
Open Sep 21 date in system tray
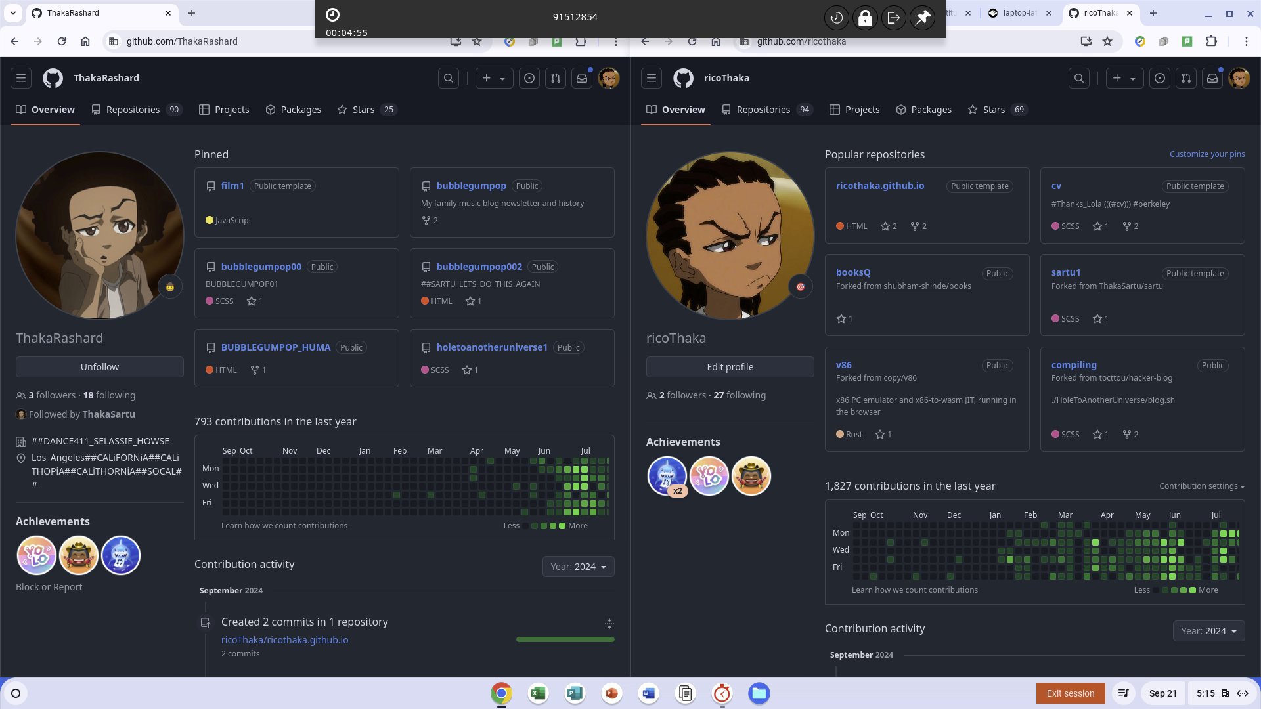click(1163, 693)
